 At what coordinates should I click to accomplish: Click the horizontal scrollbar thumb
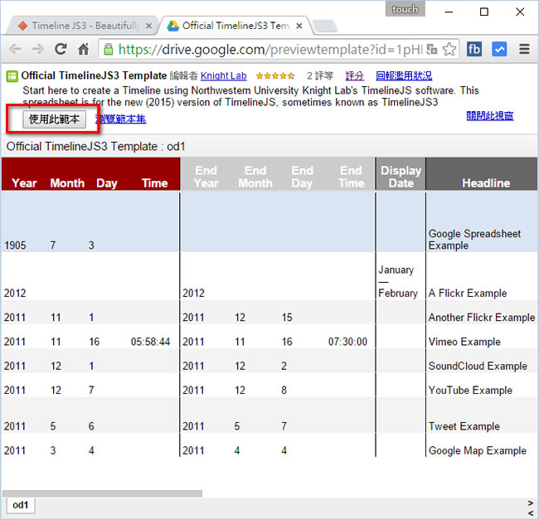[x=103, y=494]
